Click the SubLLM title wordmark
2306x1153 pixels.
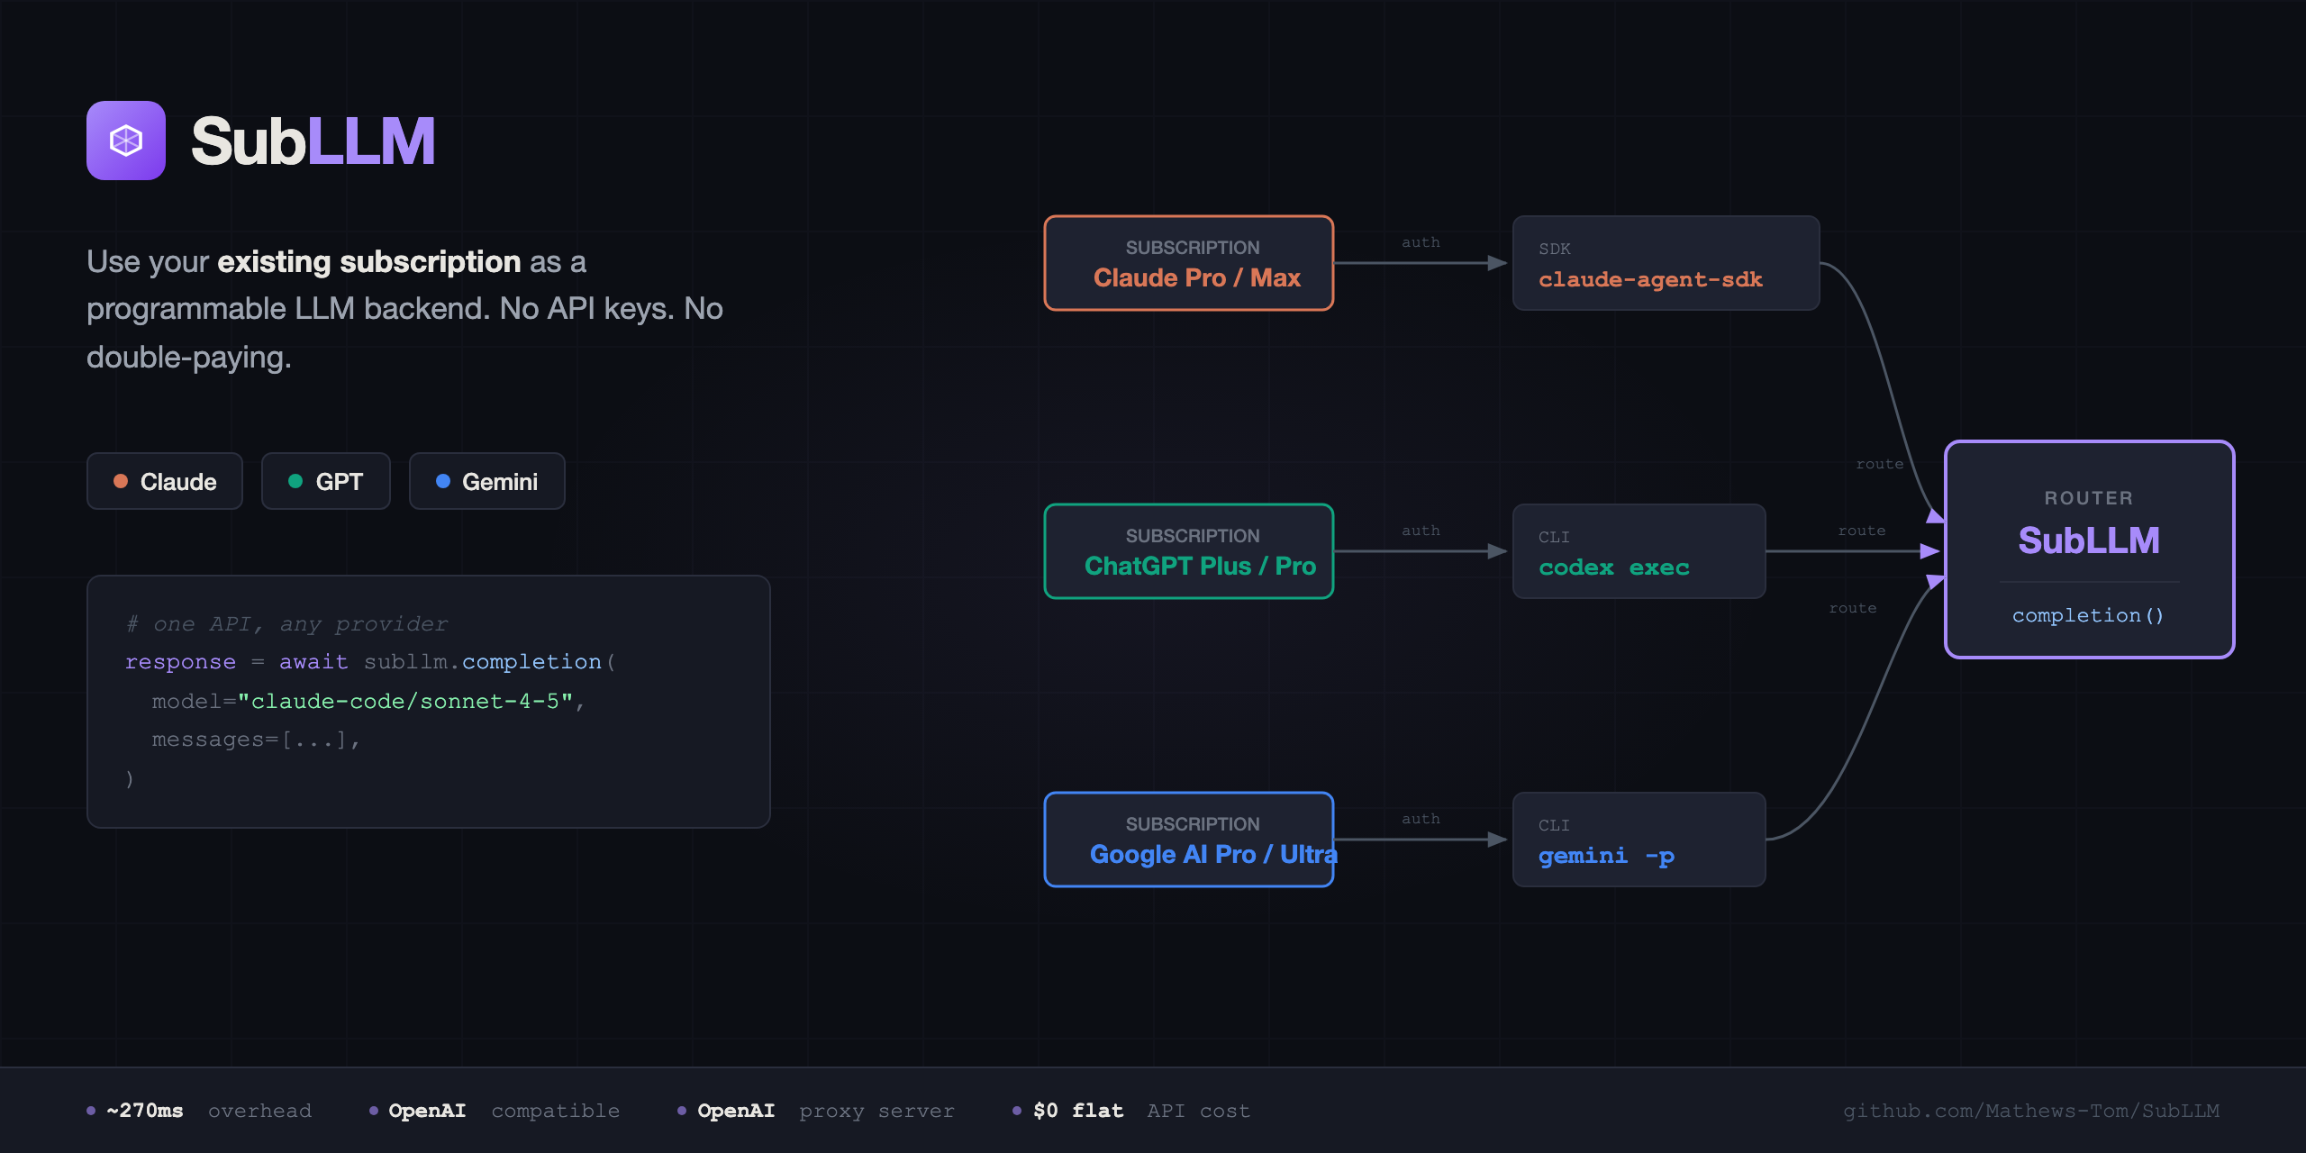[313, 141]
